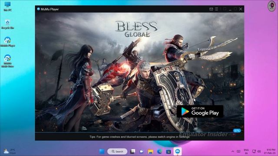The width and height of the screenshot is (278, 156).
Task: Open the video chat app on taskbar
Action: click(142, 151)
